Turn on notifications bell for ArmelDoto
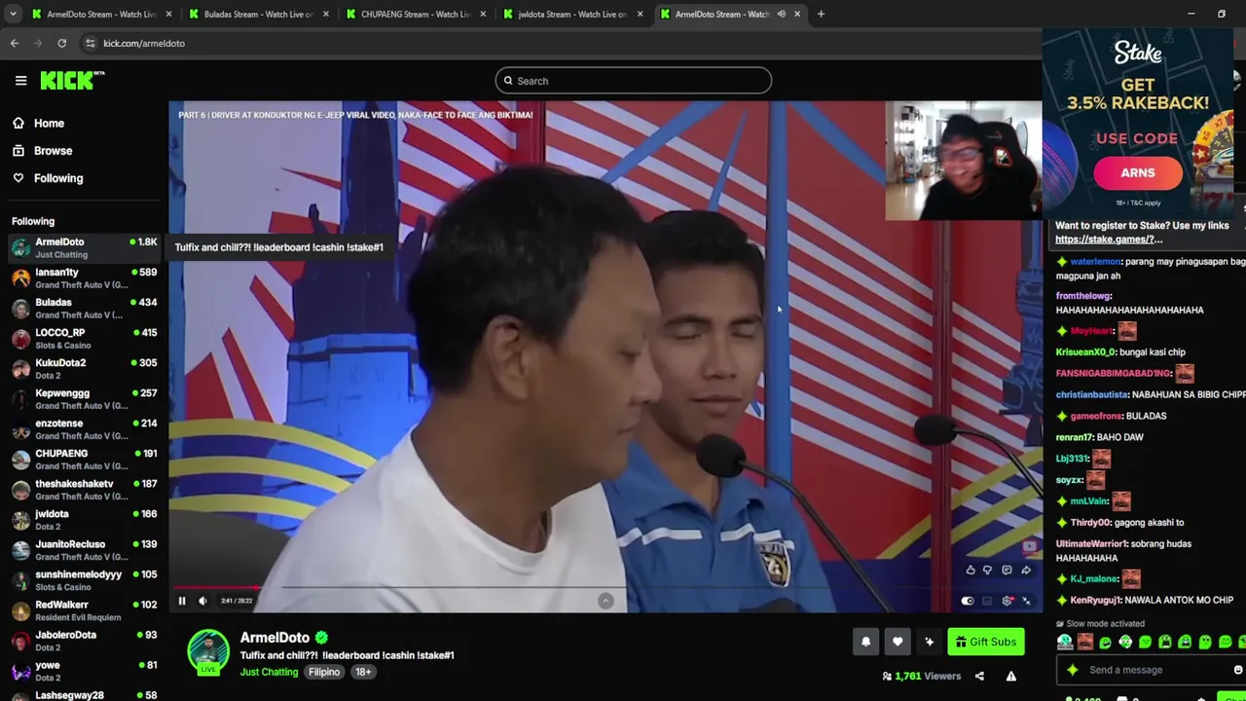 coord(865,642)
